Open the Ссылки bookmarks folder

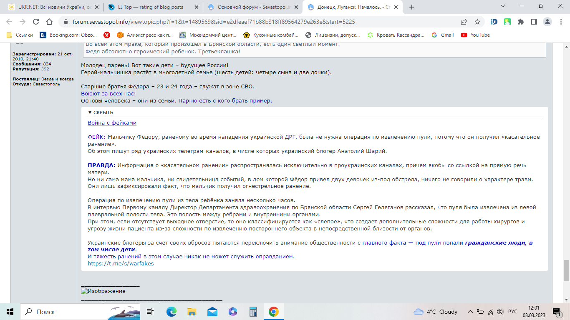[20, 35]
